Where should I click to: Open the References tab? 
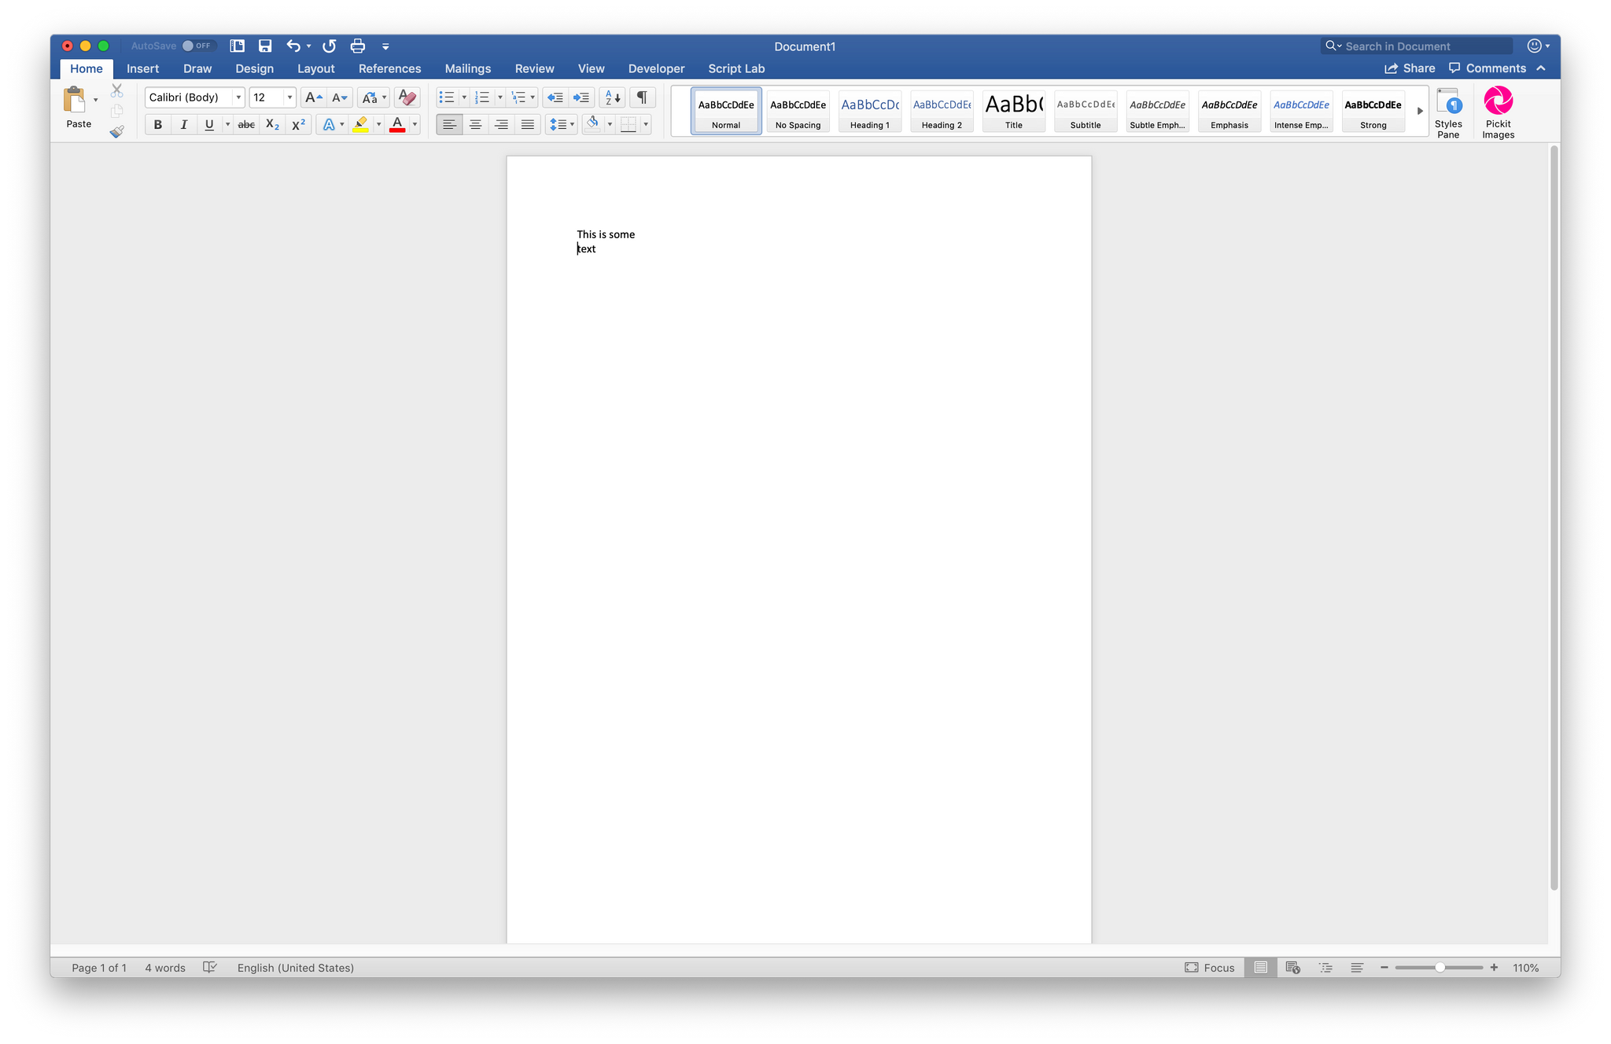click(389, 68)
